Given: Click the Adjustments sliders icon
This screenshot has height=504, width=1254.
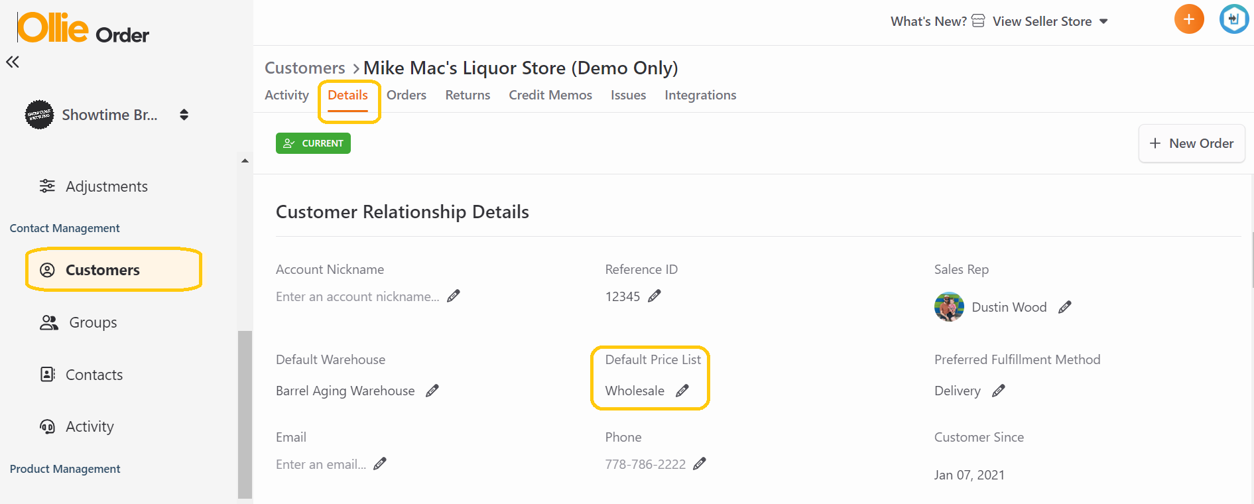Looking at the screenshot, I should (x=47, y=186).
